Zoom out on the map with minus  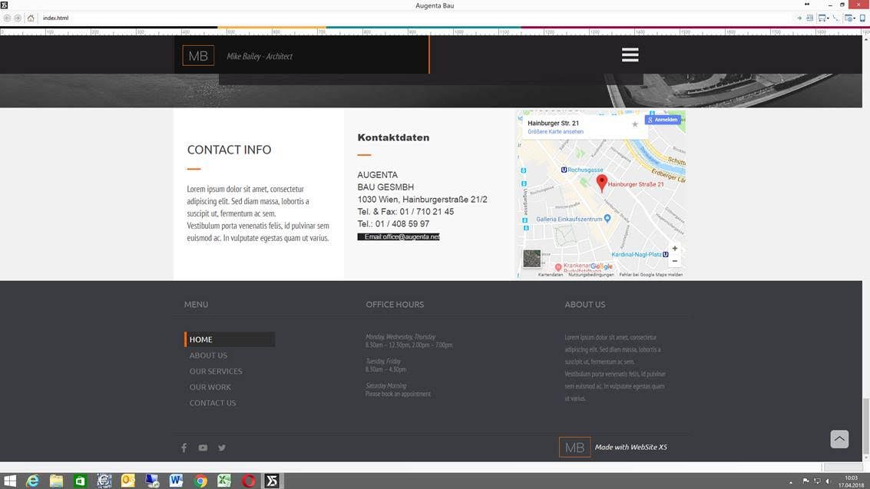tap(674, 261)
